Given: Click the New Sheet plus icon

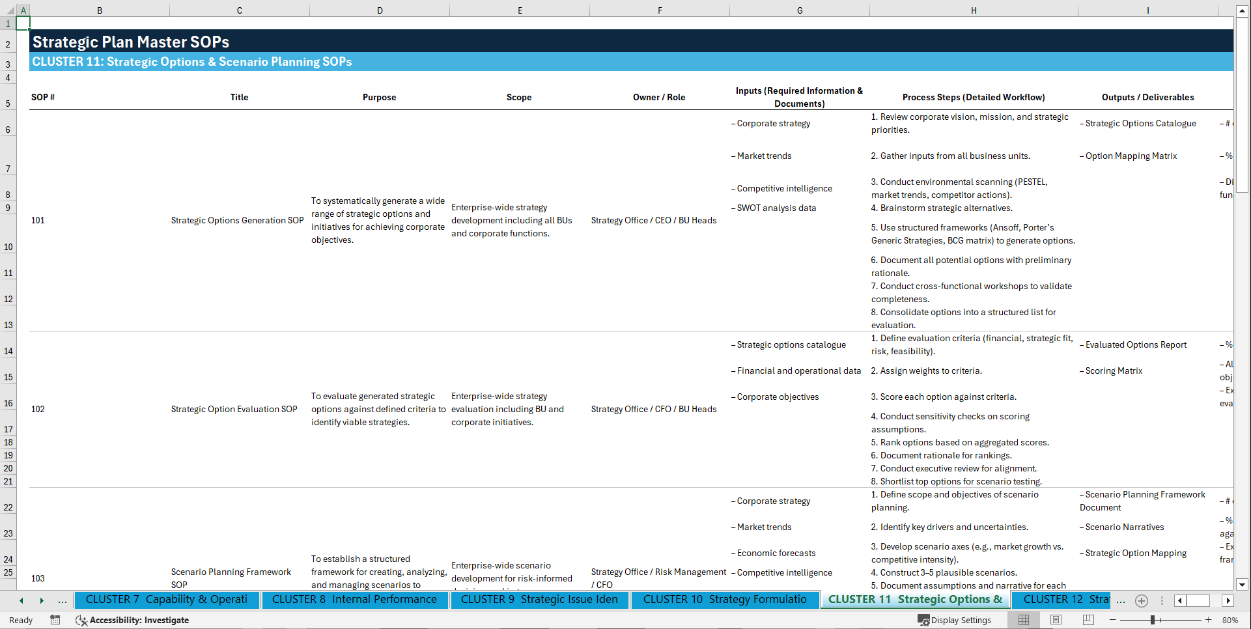Looking at the screenshot, I should [x=1141, y=601].
